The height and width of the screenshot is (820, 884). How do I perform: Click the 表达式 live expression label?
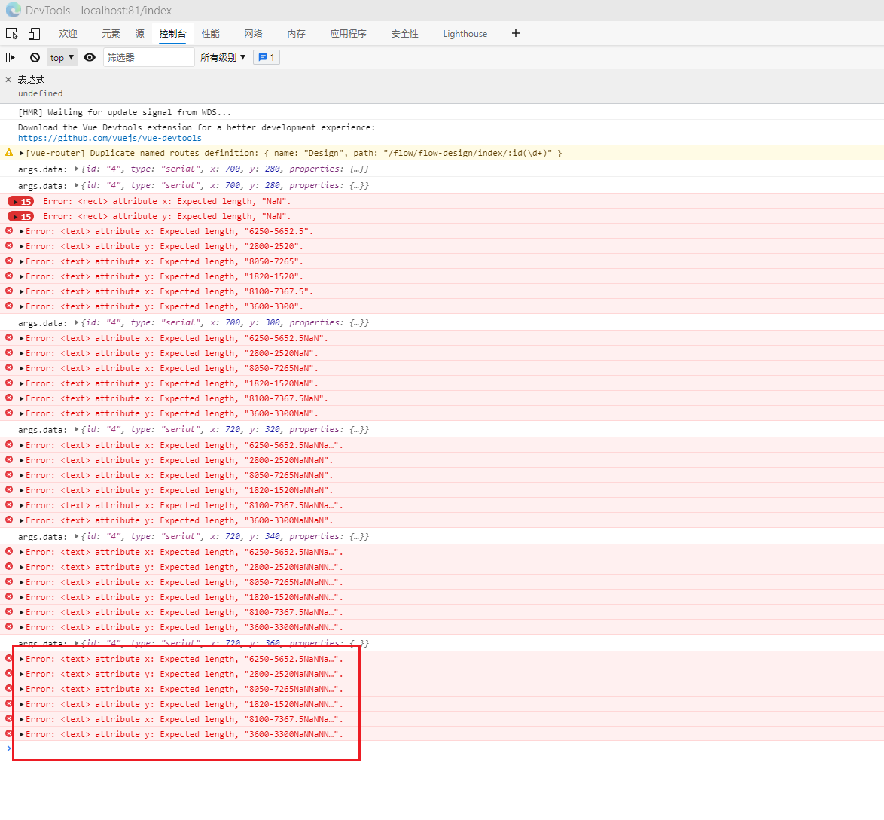pos(31,80)
